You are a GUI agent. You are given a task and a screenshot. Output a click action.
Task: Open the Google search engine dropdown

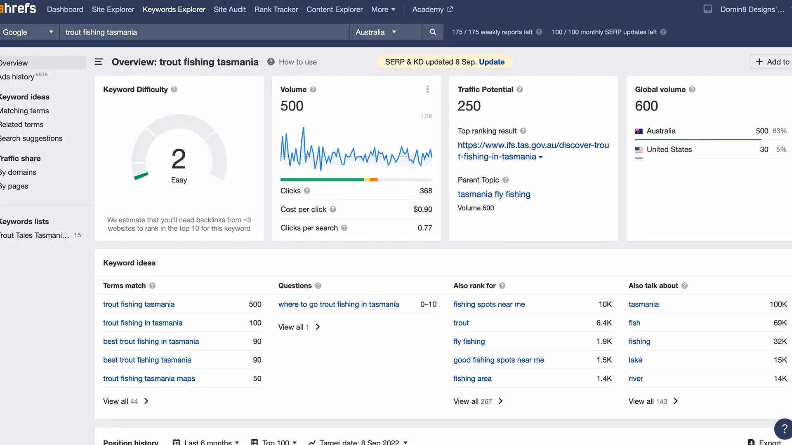pos(28,32)
